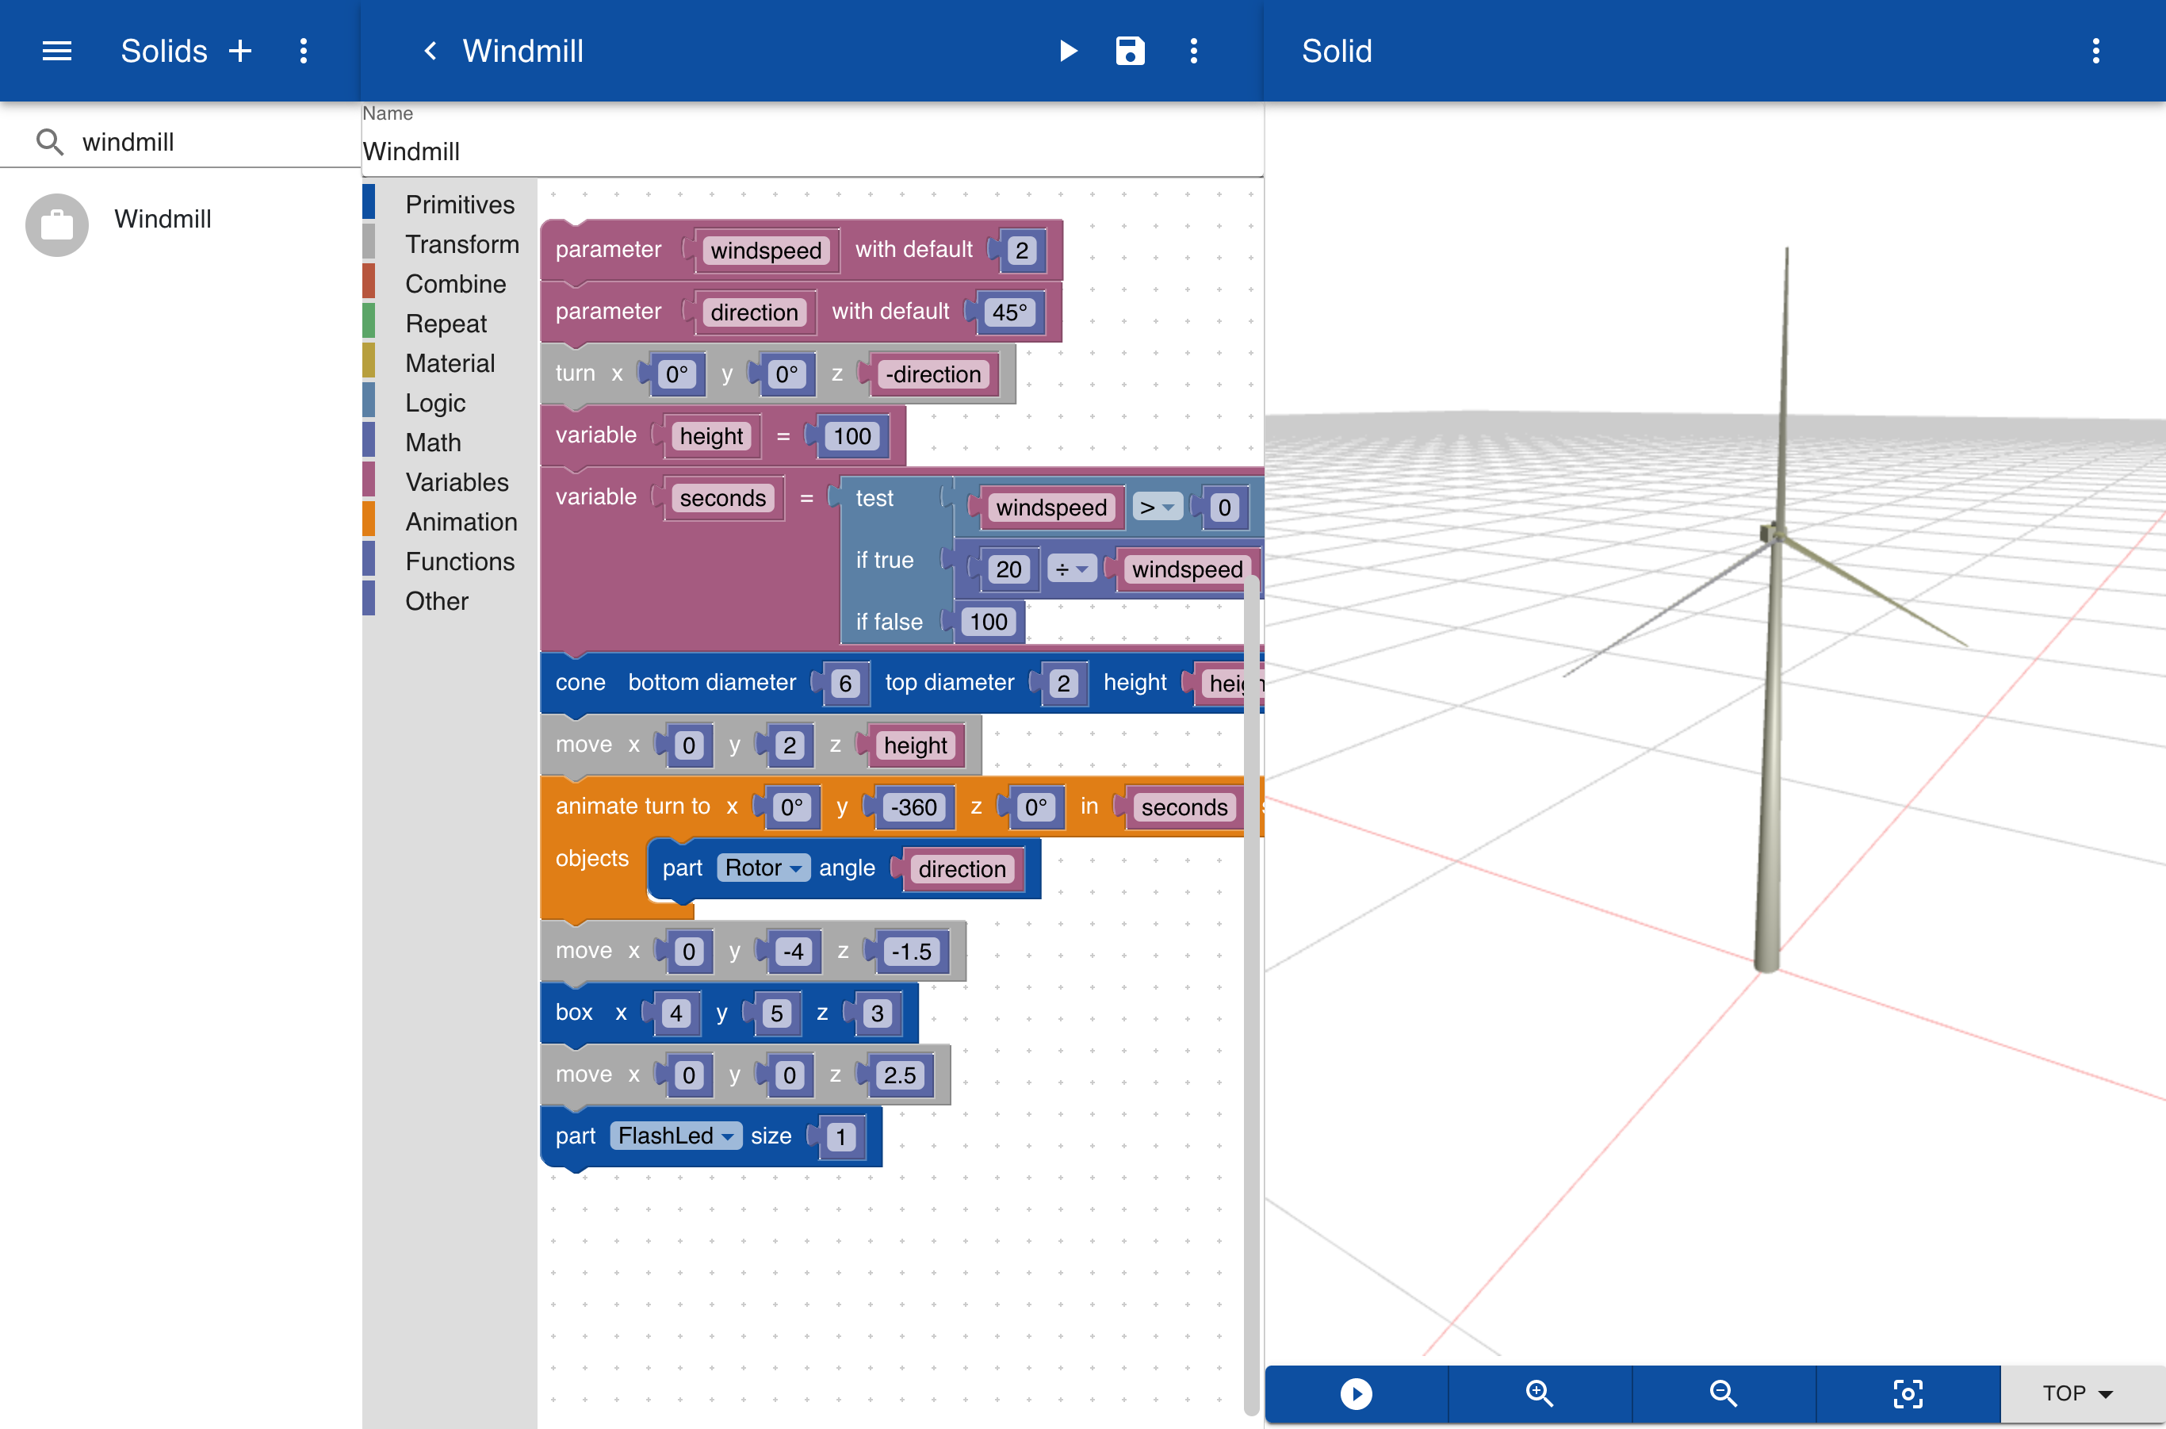Open the Variables block category
The width and height of the screenshot is (2166, 1429).
pyautogui.click(x=457, y=482)
